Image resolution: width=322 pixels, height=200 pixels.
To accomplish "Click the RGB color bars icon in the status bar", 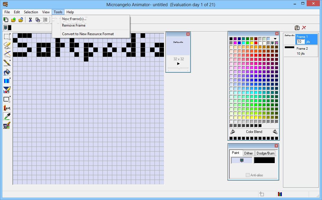I will [x=280, y=194].
